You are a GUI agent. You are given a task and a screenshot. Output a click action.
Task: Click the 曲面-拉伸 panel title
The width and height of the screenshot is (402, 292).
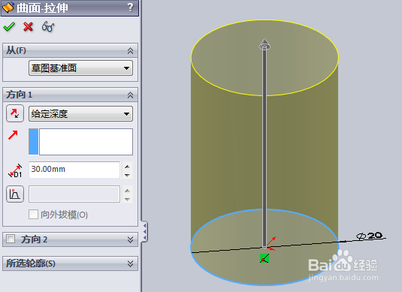coord(43,8)
